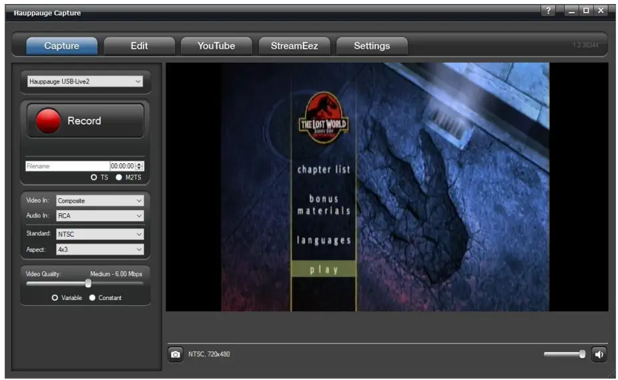Switch to the Capture tab

(61, 46)
